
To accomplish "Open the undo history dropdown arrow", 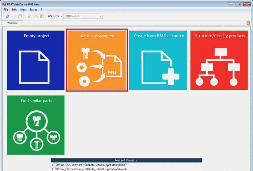I will pos(54,16).
